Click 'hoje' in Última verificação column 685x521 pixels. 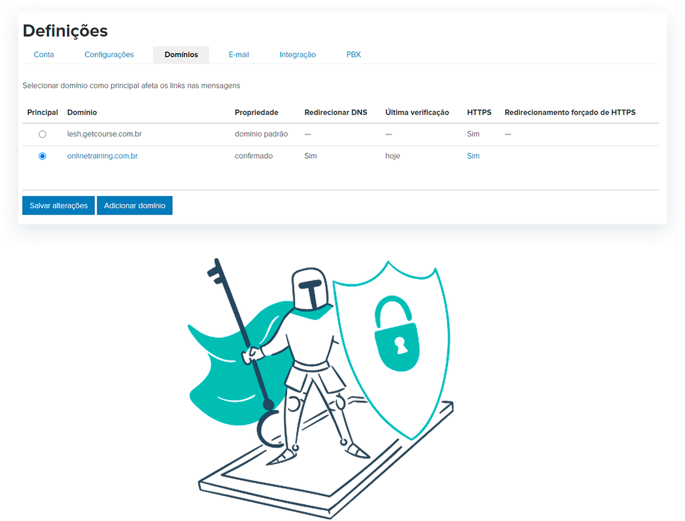point(393,156)
